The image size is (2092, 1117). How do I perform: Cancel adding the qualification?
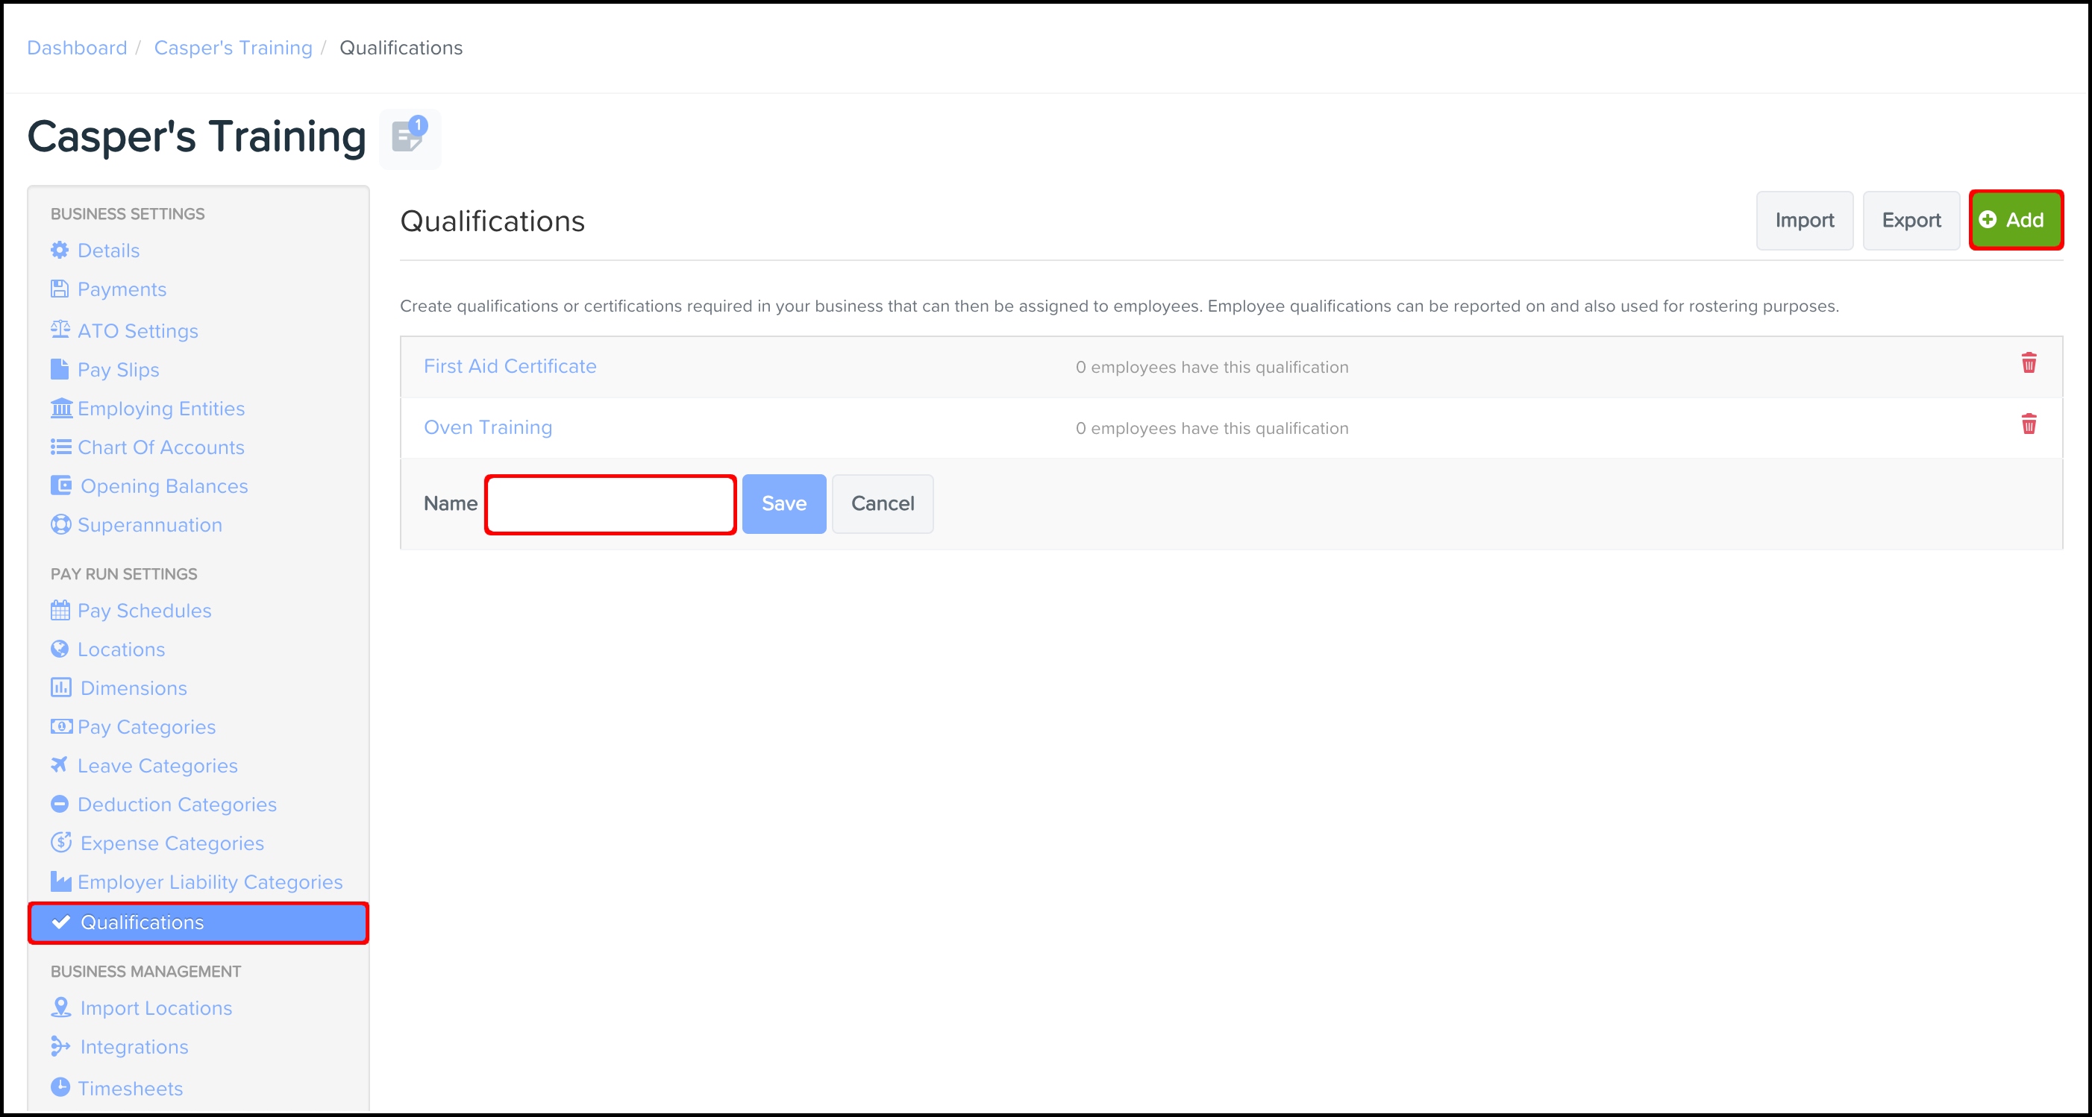click(x=882, y=504)
